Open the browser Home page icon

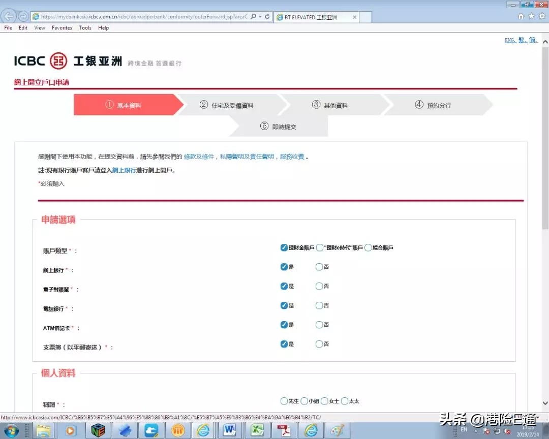[x=521, y=16]
